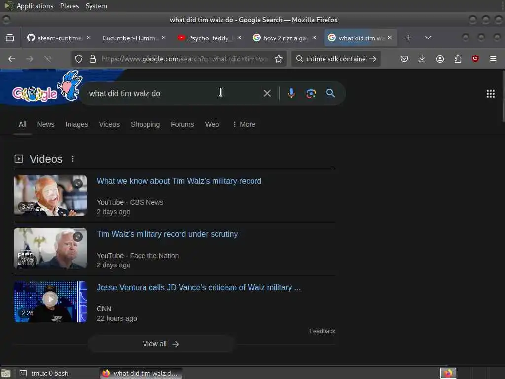Image resolution: width=505 pixels, height=379 pixels.
Task: Go back using the back arrow
Action: [12, 59]
